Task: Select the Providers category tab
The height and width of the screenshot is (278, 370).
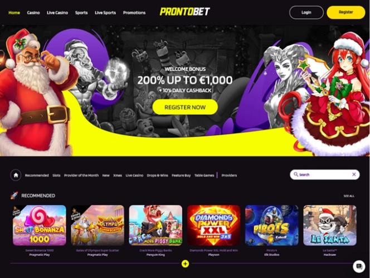Action: click(229, 175)
